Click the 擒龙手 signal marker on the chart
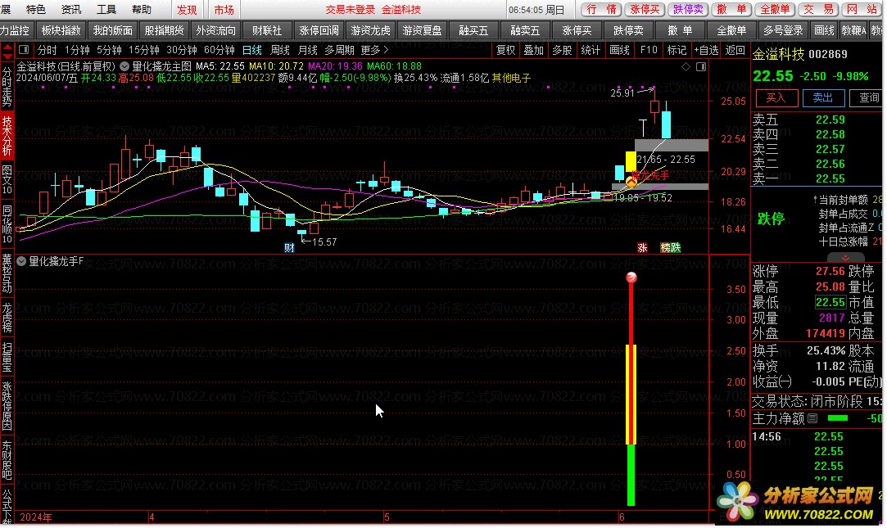This screenshot has width=887, height=528. coord(631,182)
